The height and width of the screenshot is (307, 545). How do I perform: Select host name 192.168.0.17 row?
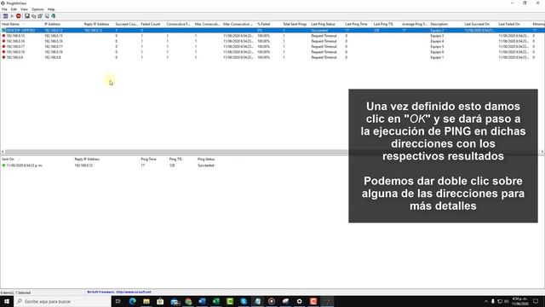15,46
